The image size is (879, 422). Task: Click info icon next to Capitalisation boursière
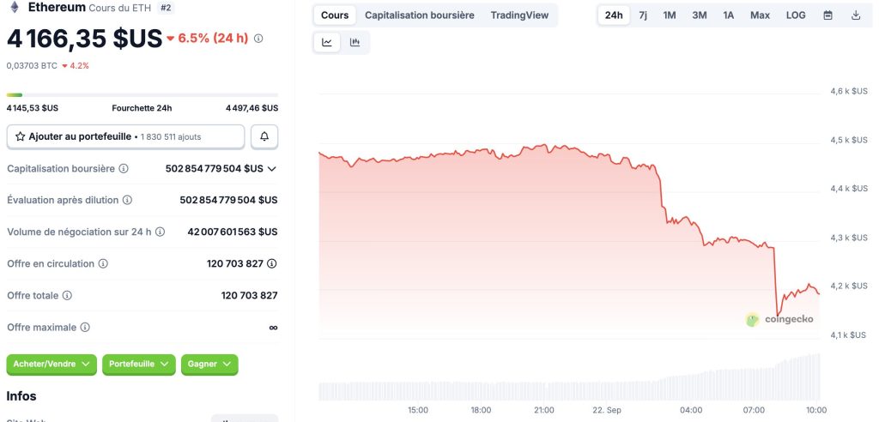point(124,169)
